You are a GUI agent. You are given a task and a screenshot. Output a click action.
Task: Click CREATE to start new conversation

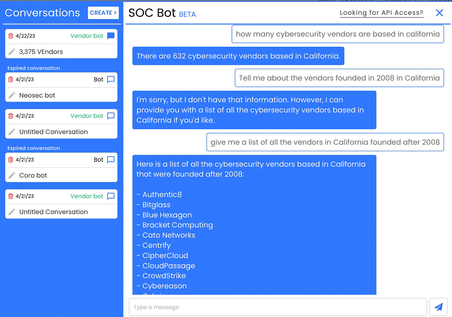coord(103,13)
